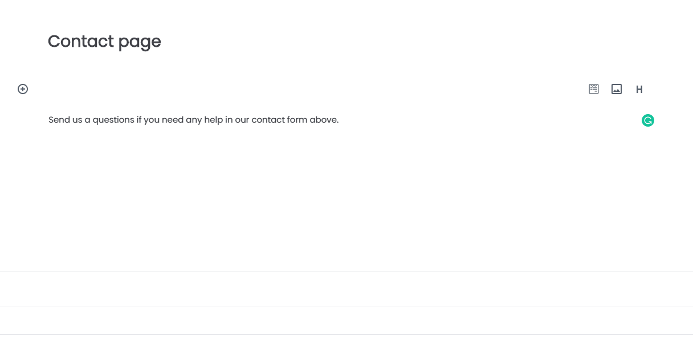Place cursor after "above." in paragraph
This screenshot has width=693, height=352.
[x=339, y=120]
